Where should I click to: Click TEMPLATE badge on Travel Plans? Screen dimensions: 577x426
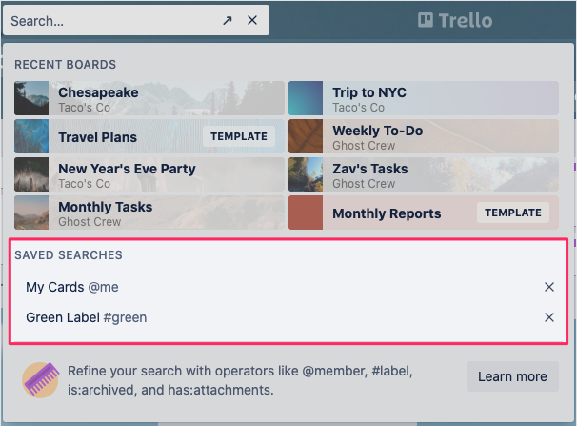239,136
